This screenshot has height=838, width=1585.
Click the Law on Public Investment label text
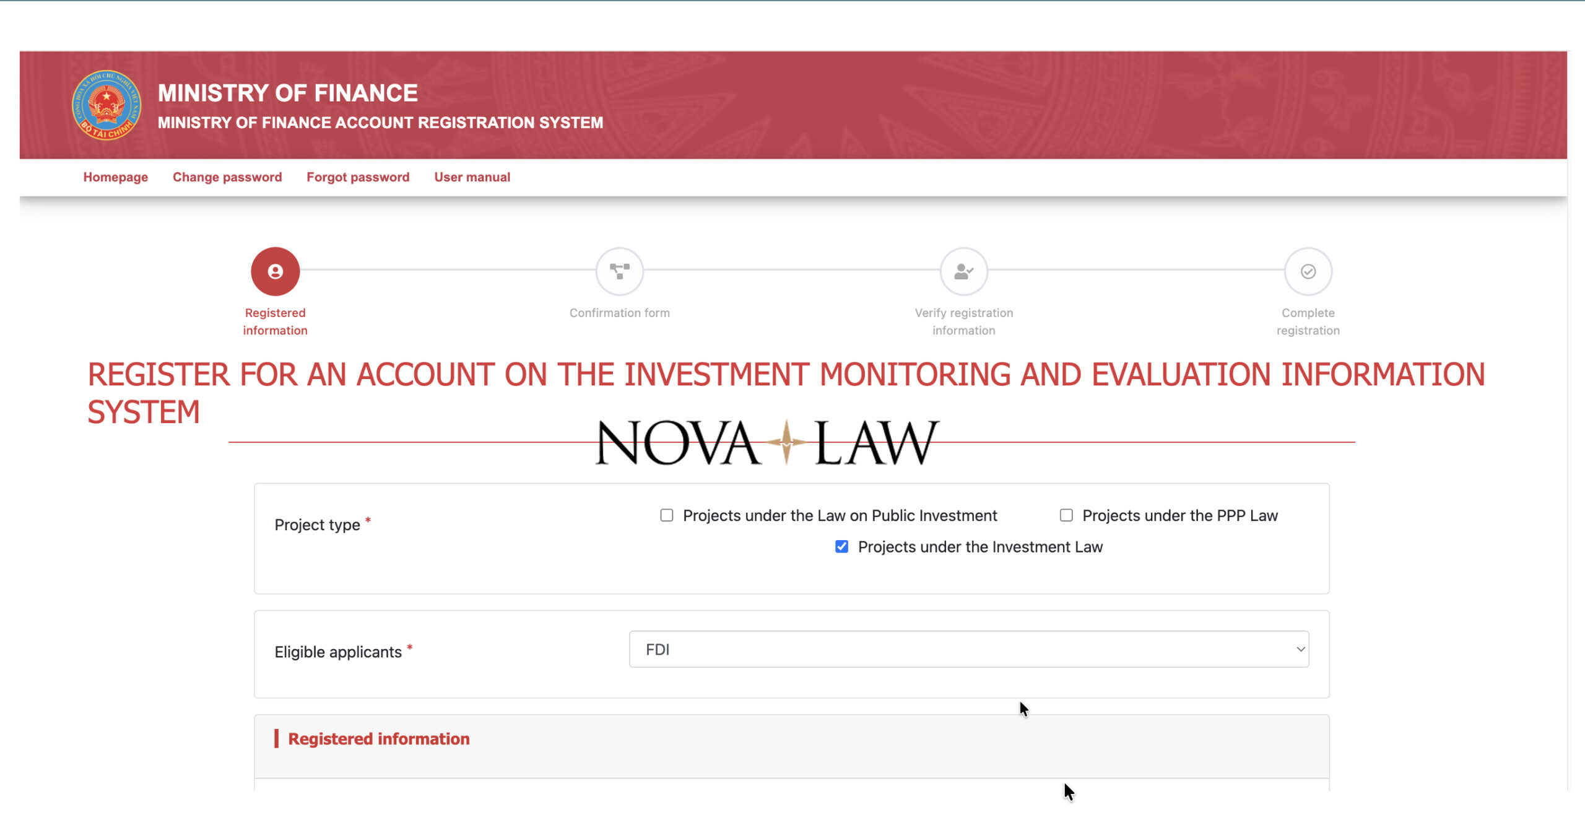tap(840, 515)
